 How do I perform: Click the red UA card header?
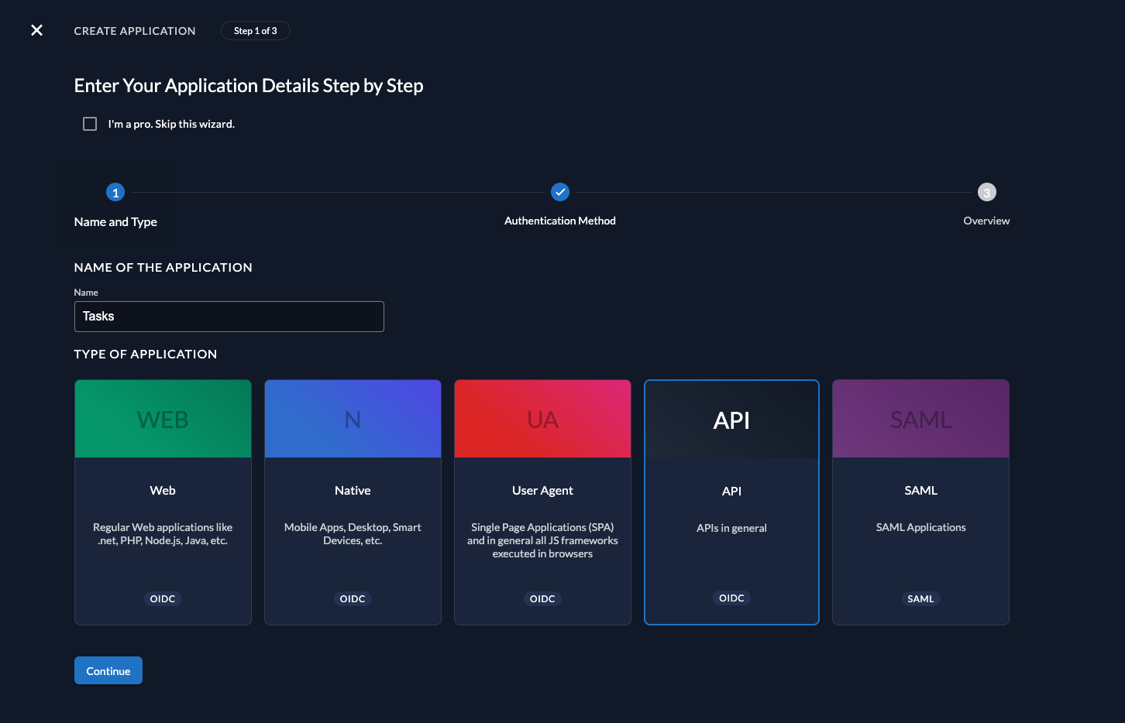point(542,418)
